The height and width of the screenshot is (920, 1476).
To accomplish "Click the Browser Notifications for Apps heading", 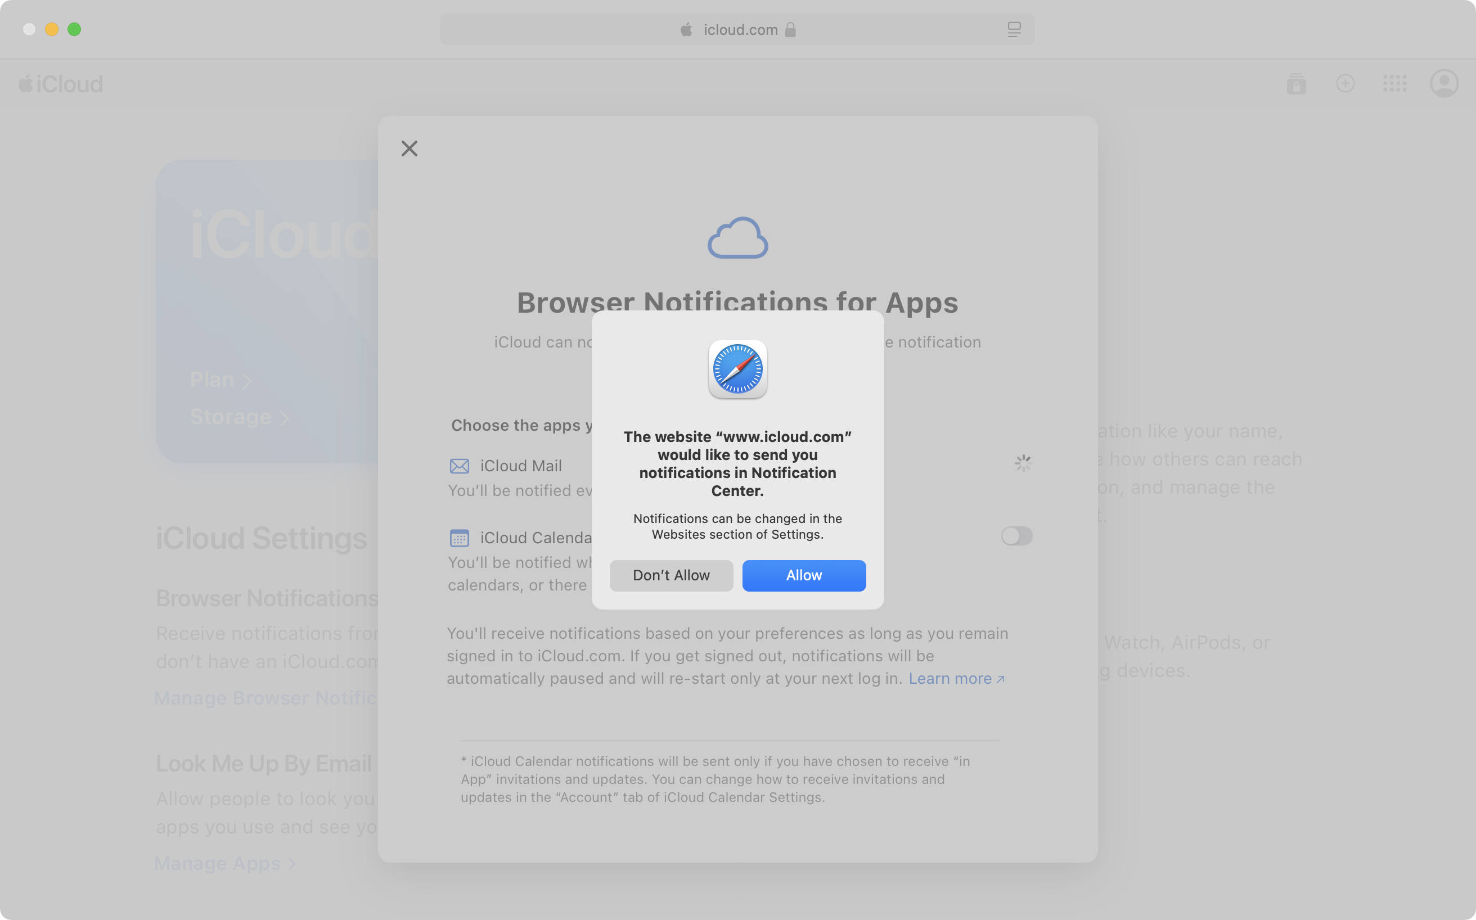I will (x=737, y=303).
